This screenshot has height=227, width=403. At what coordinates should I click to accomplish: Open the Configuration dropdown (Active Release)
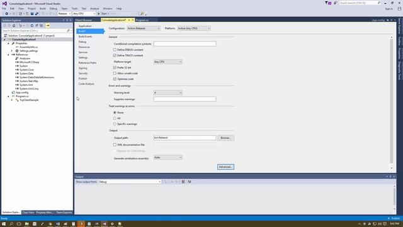click(144, 28)
